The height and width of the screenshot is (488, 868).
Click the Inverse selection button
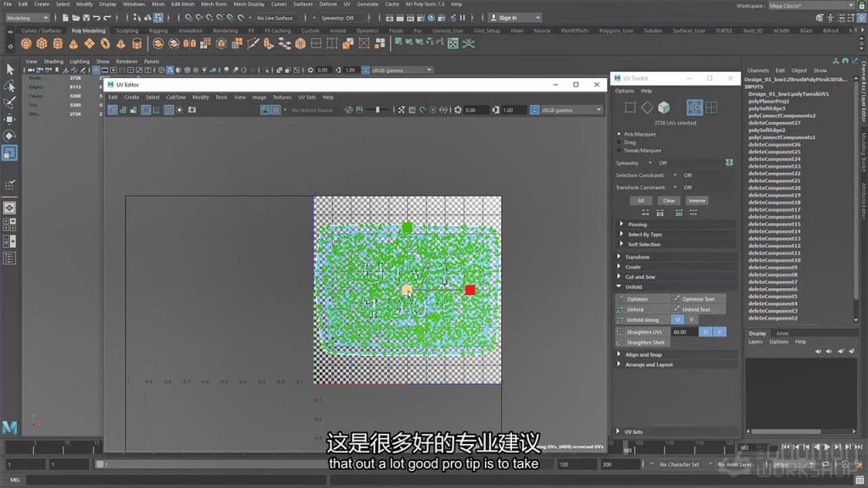tap(697, 200)
